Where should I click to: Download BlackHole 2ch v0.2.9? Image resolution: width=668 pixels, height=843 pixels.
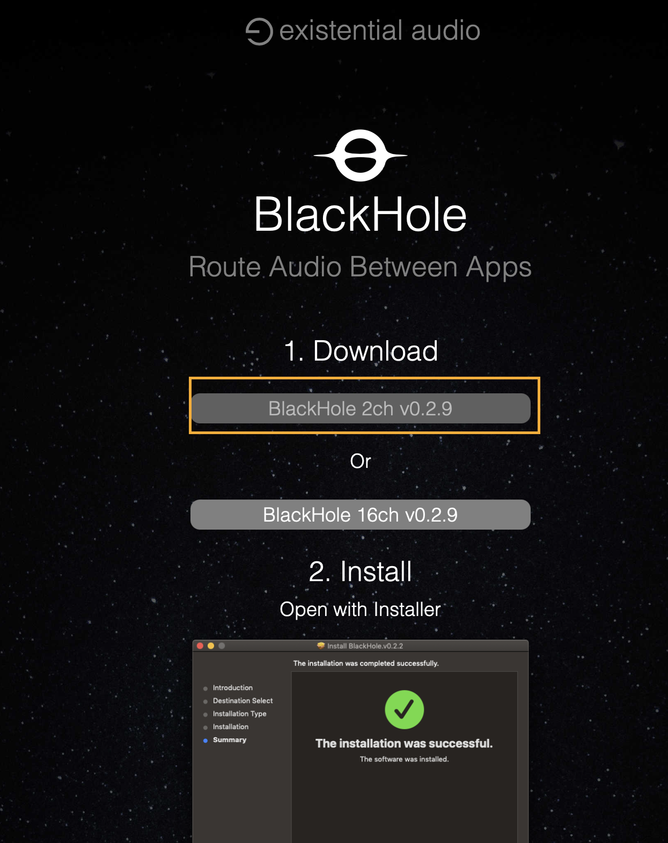pos(361,408)
